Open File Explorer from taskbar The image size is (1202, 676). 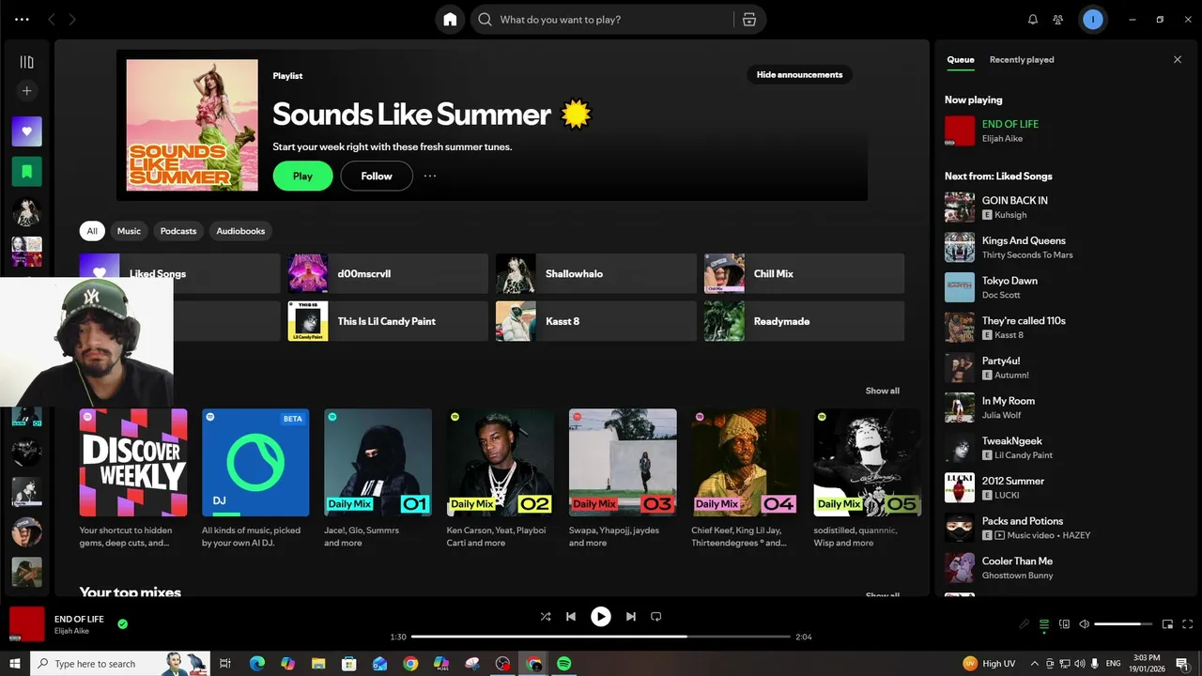[318, 664]
